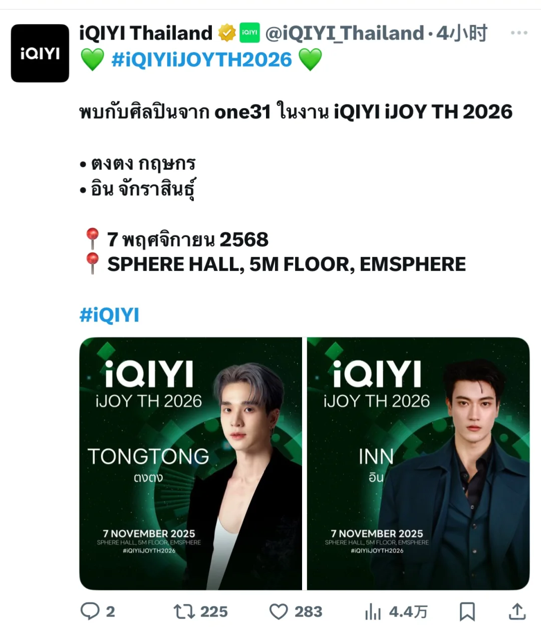
Task: Click the reply count number 2
Action: 110,611
